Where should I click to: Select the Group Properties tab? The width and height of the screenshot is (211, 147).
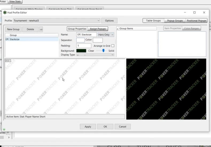(77, 29)
